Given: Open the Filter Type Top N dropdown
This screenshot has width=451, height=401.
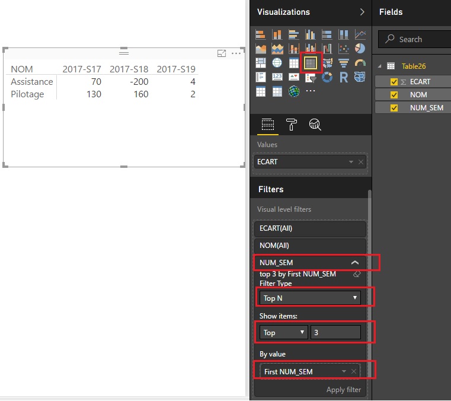Looking at the screenshot, I should [x=310, y=298].
